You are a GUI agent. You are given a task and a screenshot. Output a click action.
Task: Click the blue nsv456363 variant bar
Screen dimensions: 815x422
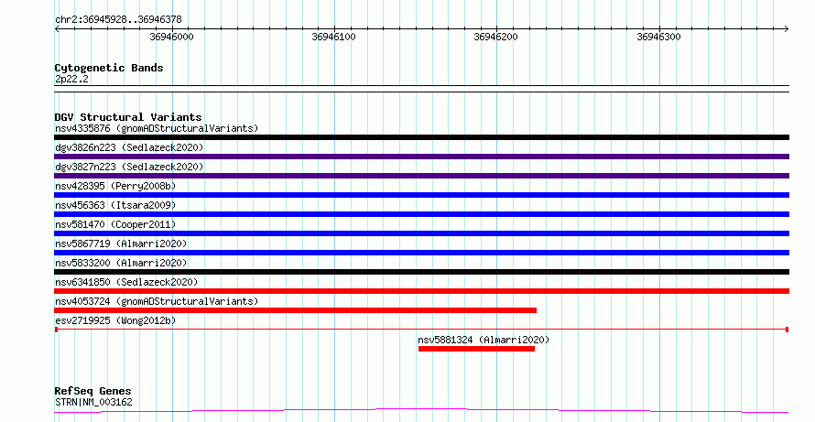[421, 214]
